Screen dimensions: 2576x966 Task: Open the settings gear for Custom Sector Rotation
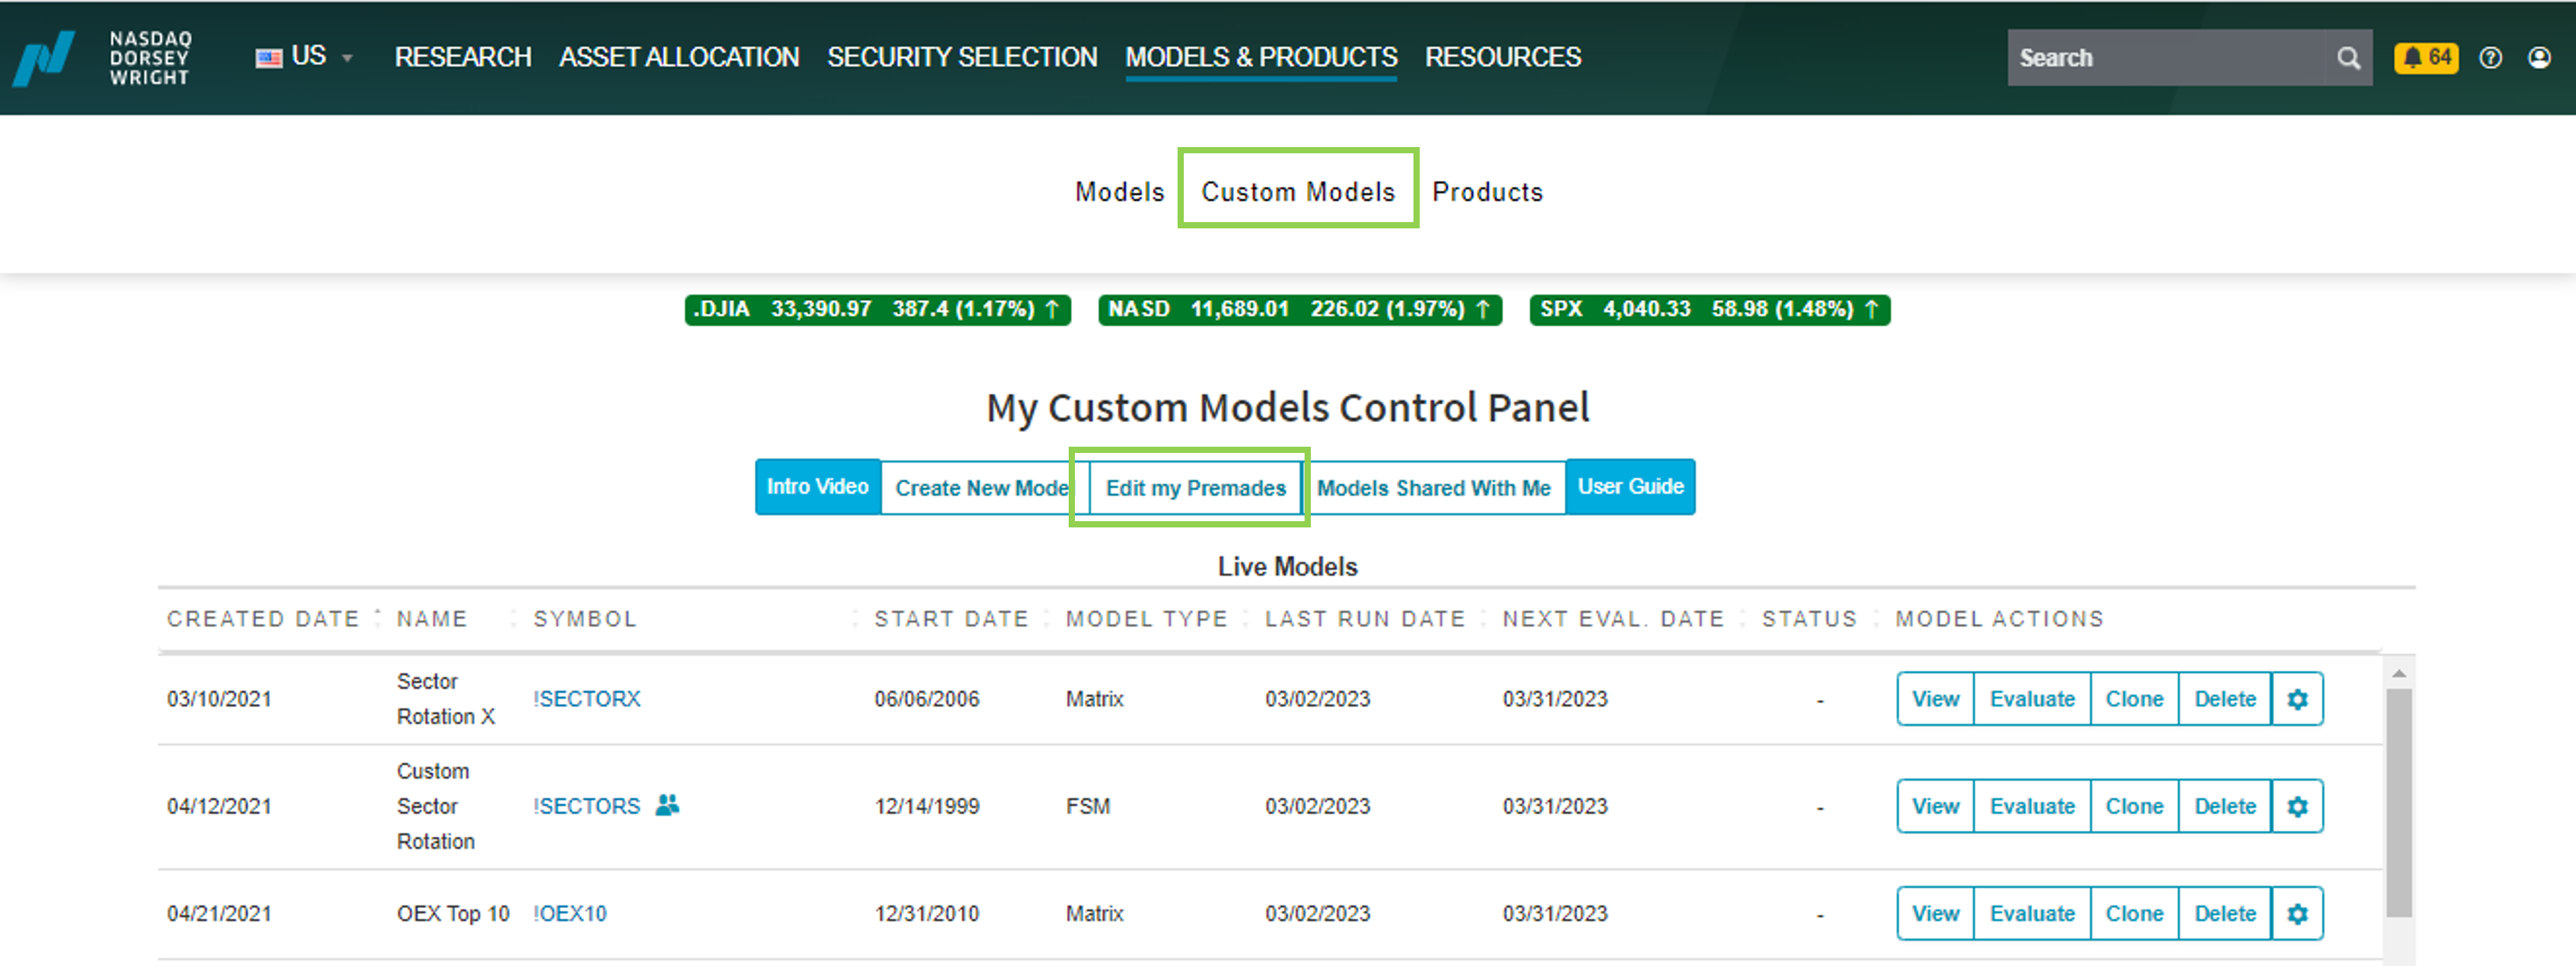(x=2297, y=806)
